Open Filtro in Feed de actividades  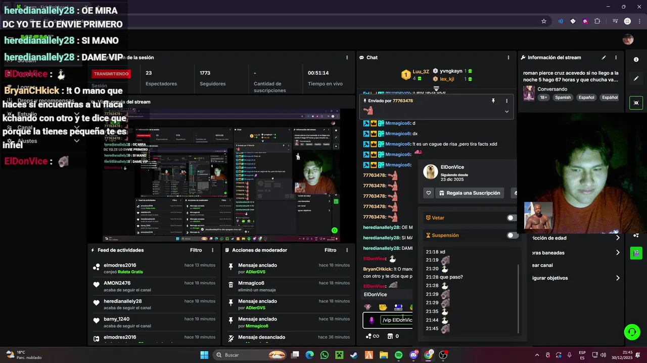(x=196, y=250)
